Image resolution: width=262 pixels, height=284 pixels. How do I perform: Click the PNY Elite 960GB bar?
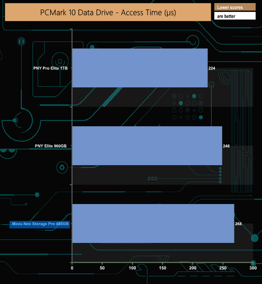coord(147,145)
